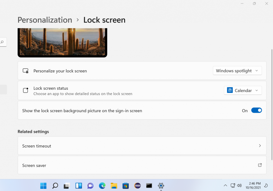
Task: Open the Windows spotlight dropdown
Action: pos(237,71)
